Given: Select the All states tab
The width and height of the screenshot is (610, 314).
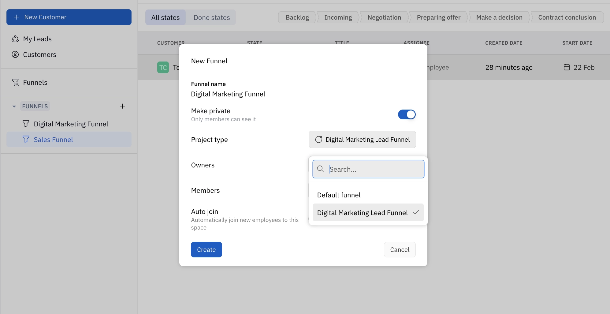Looking at the screenshot, I should click(165, 17).
